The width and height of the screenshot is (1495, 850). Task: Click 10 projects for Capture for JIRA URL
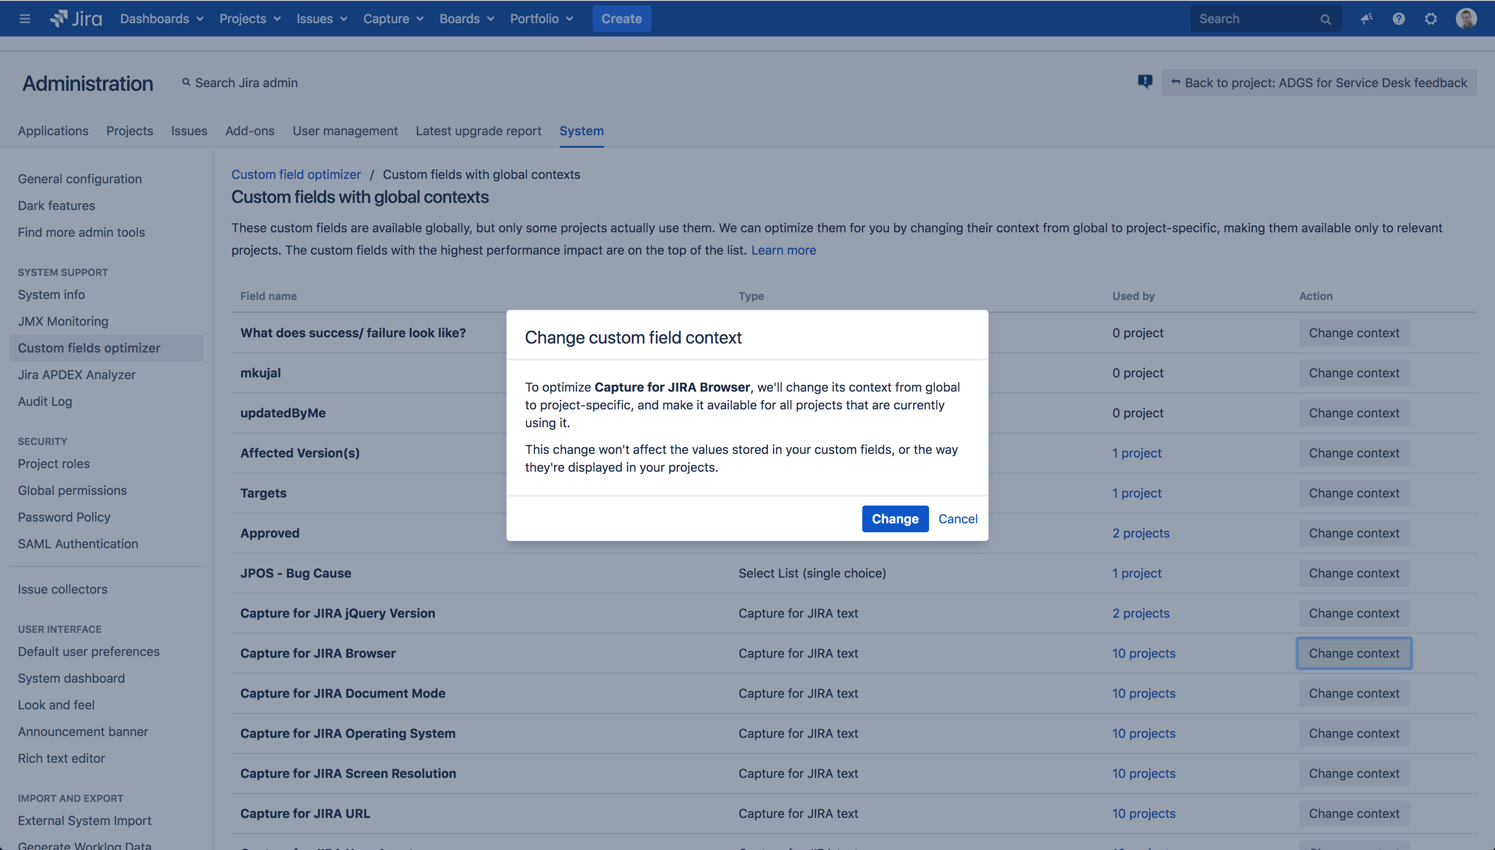[x=1143, y=813]
